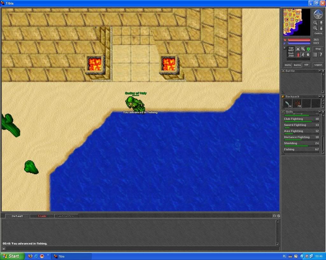Click the minimap compass rose
This screenshot has height=260, width=326.
pyautogui.click(x=318, y=14)
